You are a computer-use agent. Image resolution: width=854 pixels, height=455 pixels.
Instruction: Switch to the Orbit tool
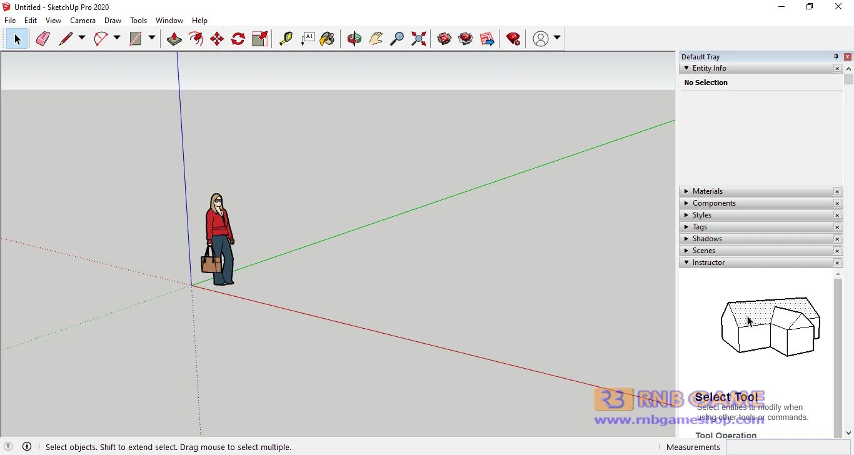[x=354, y=39]
